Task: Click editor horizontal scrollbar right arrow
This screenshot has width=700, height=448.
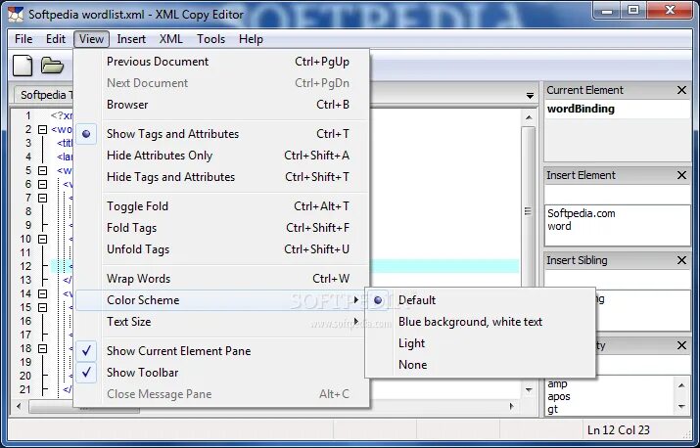Action: coord(512,406)
